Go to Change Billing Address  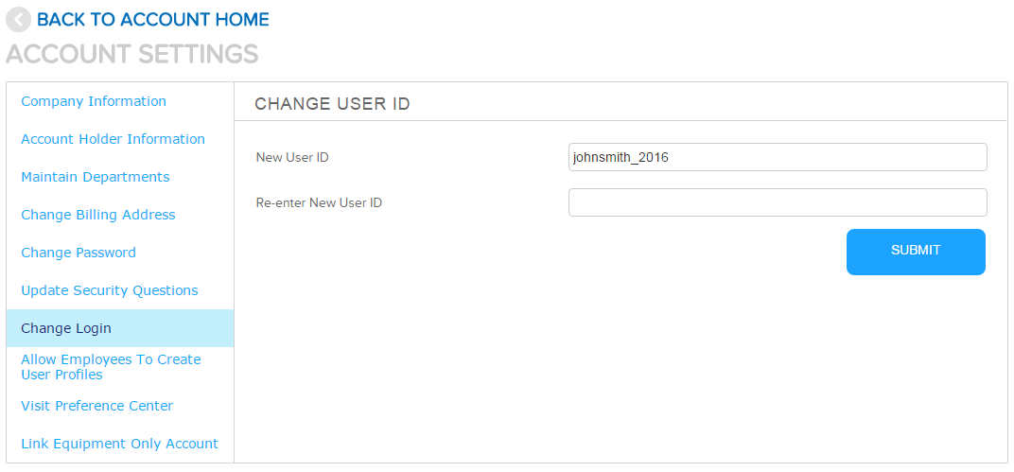click(x=98, y=215)
